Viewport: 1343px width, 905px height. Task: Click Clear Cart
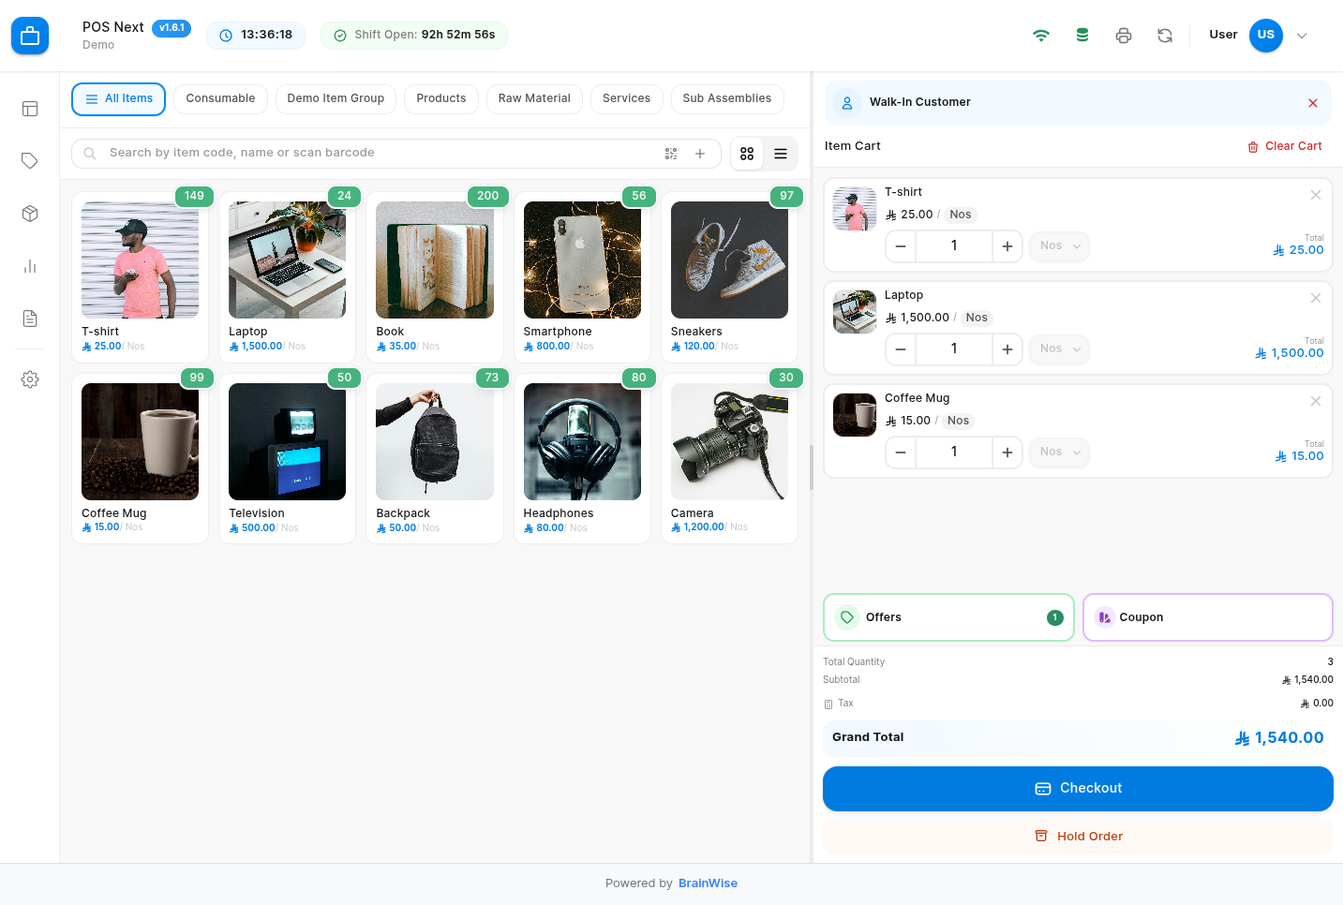pyautogui.click(x=1284, y=146)
